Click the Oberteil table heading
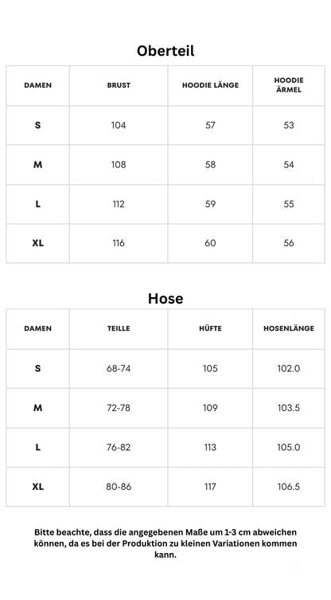This screenshot has width=331, height=600. tap(165, 50)
